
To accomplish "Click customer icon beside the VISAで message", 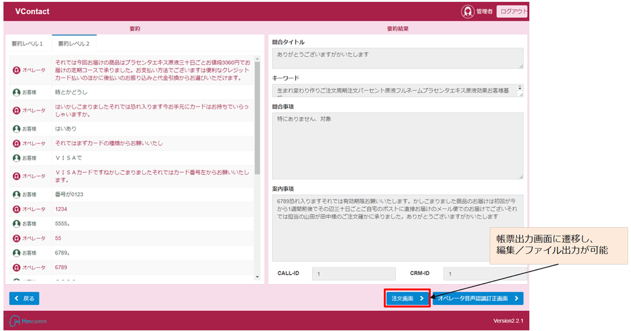I will (x=17, y=158).
